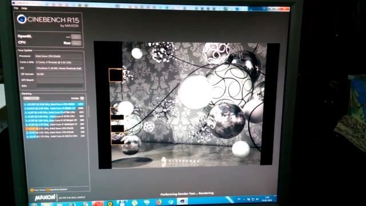Click the Performing Render Test status text
366x206 pixels.
click(x=187, y=193)
